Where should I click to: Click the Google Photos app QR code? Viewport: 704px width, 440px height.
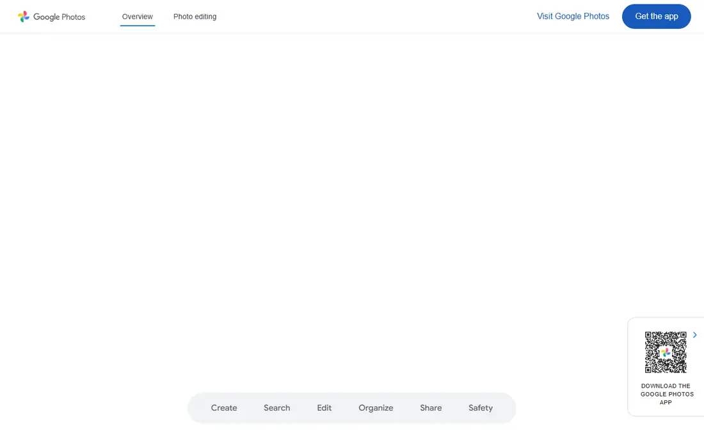coord(666,352)
